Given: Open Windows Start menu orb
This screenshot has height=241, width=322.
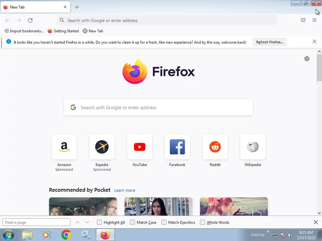Looking at the screenshot, I should pyautogui.click(x=8, y=235).
